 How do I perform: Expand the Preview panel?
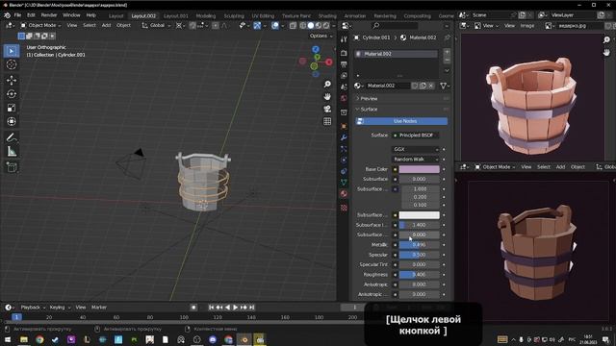point(369,98)
